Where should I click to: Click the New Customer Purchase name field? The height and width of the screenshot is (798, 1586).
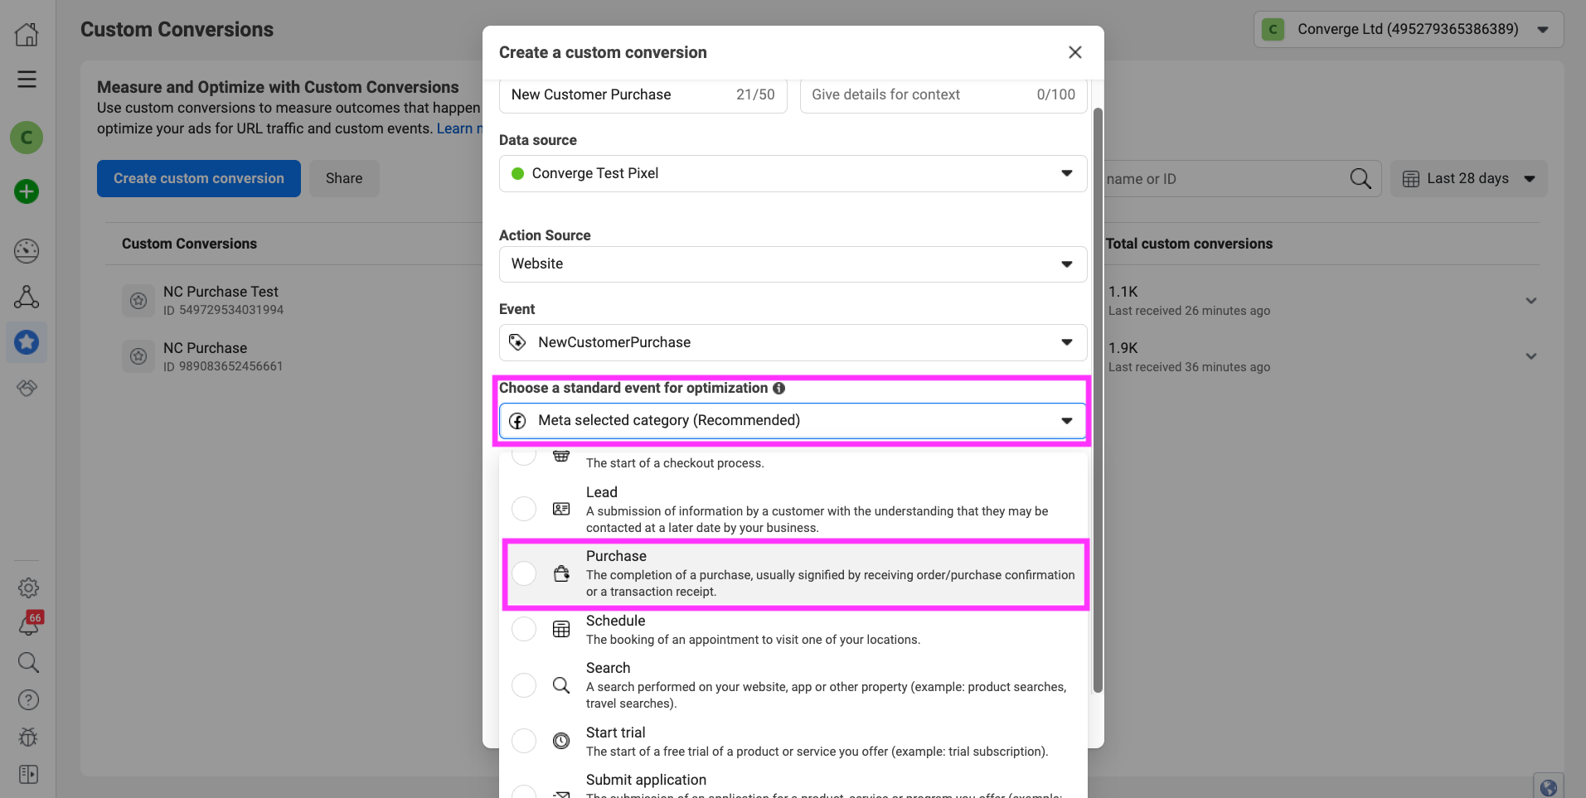point(643,94)
